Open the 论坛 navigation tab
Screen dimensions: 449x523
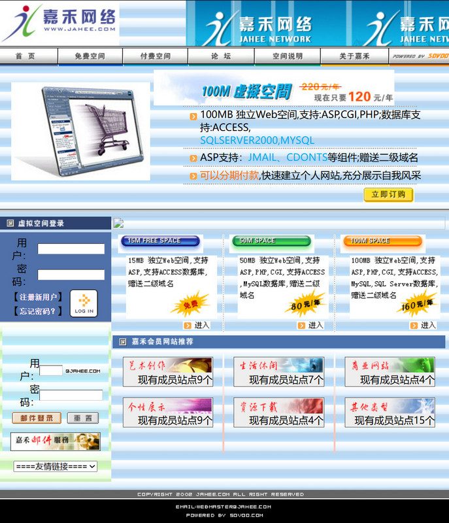click(221, 56)
